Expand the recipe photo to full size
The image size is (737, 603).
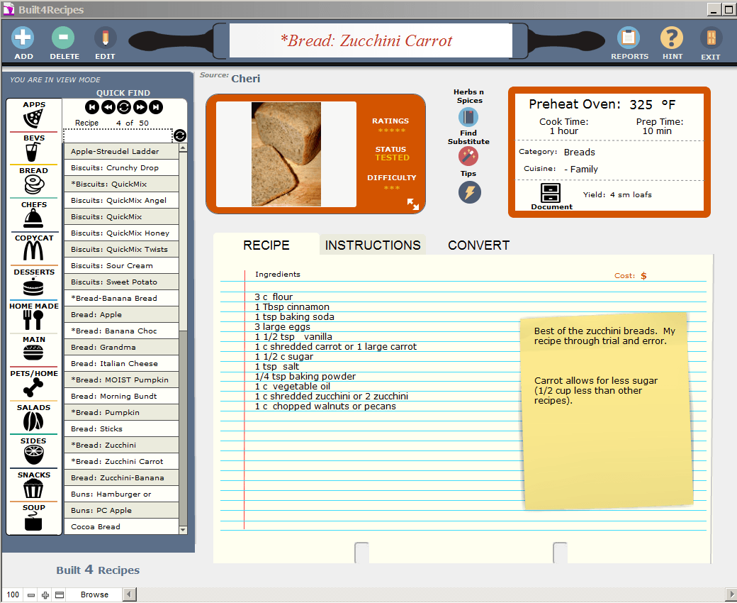click(412, 204)
